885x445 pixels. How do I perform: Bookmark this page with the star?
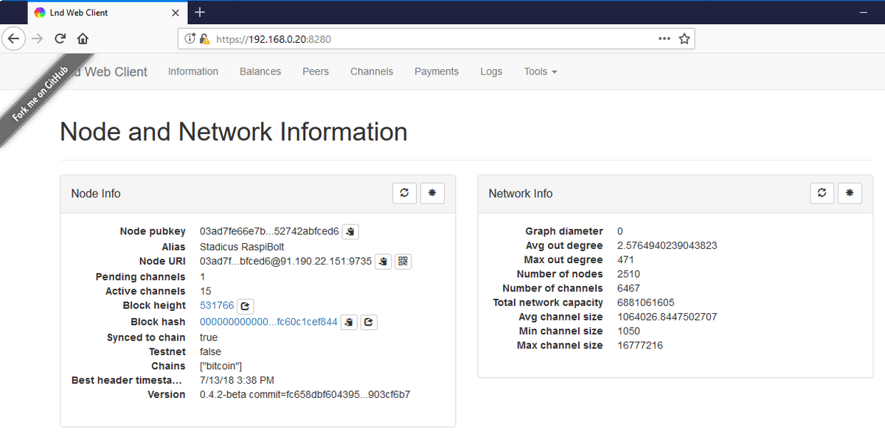pyautogui.click(x=684, y=38)
